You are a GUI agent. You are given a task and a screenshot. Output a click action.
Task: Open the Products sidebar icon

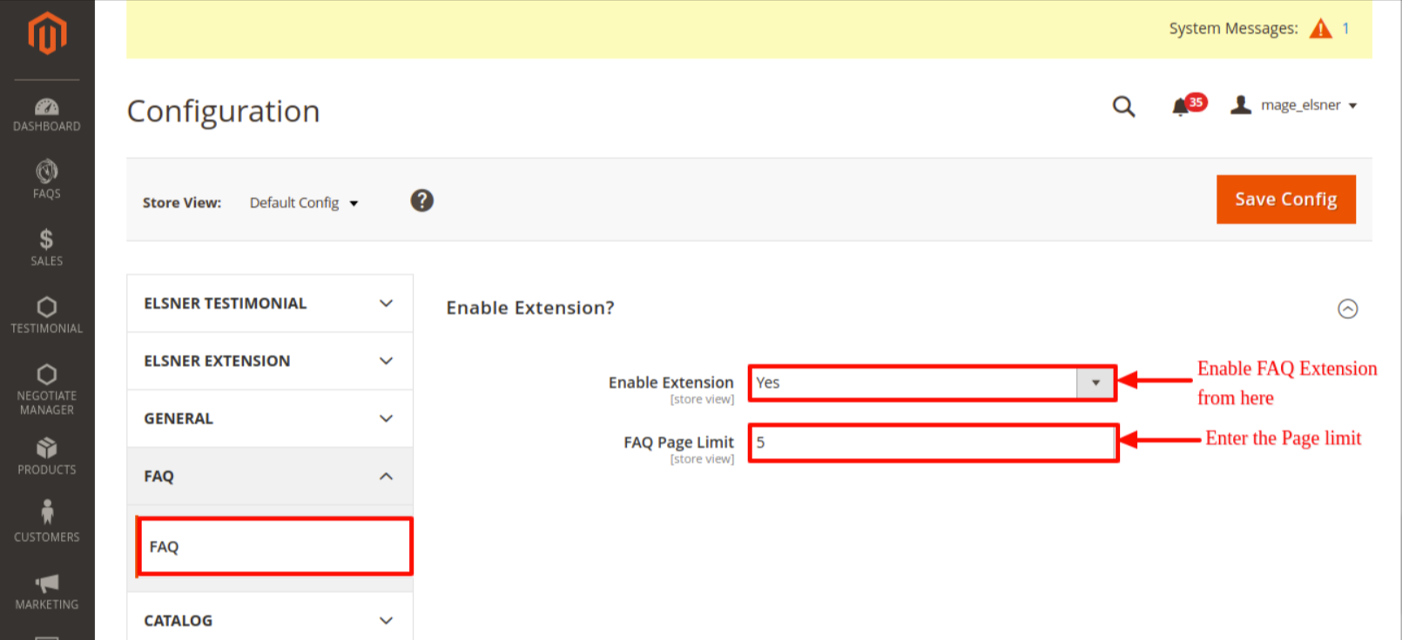pyautogui.click(x=47, y=457)
